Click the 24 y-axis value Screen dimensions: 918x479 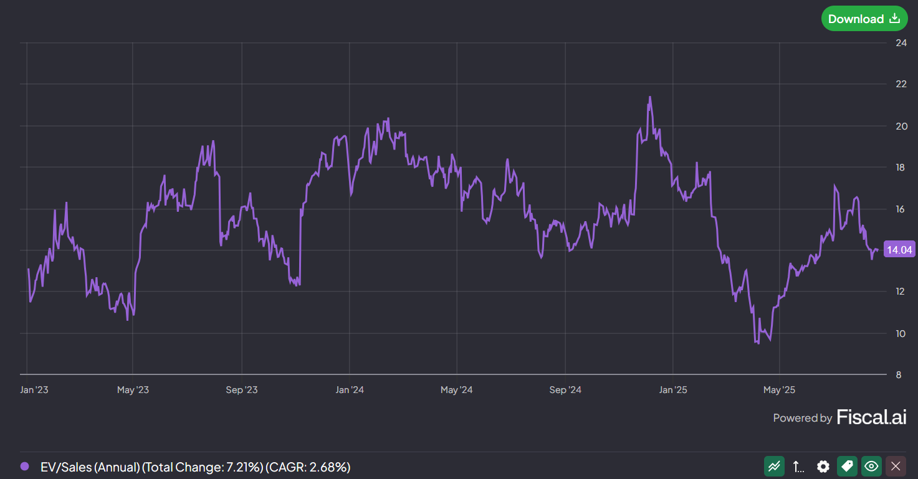901,42
